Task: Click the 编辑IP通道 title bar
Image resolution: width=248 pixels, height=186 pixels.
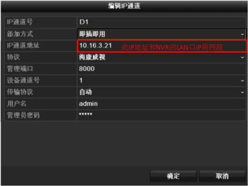Action: pyautogui.click(x=124, y=6)
